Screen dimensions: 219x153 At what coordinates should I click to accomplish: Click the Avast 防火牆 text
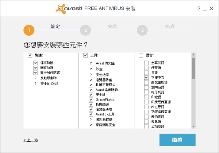[x=105, y=63]
